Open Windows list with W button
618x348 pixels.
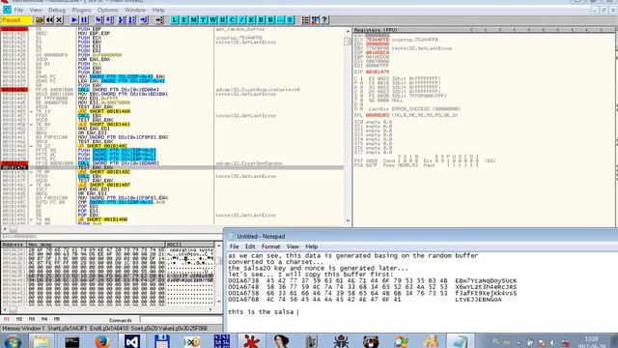click(212, 19)
